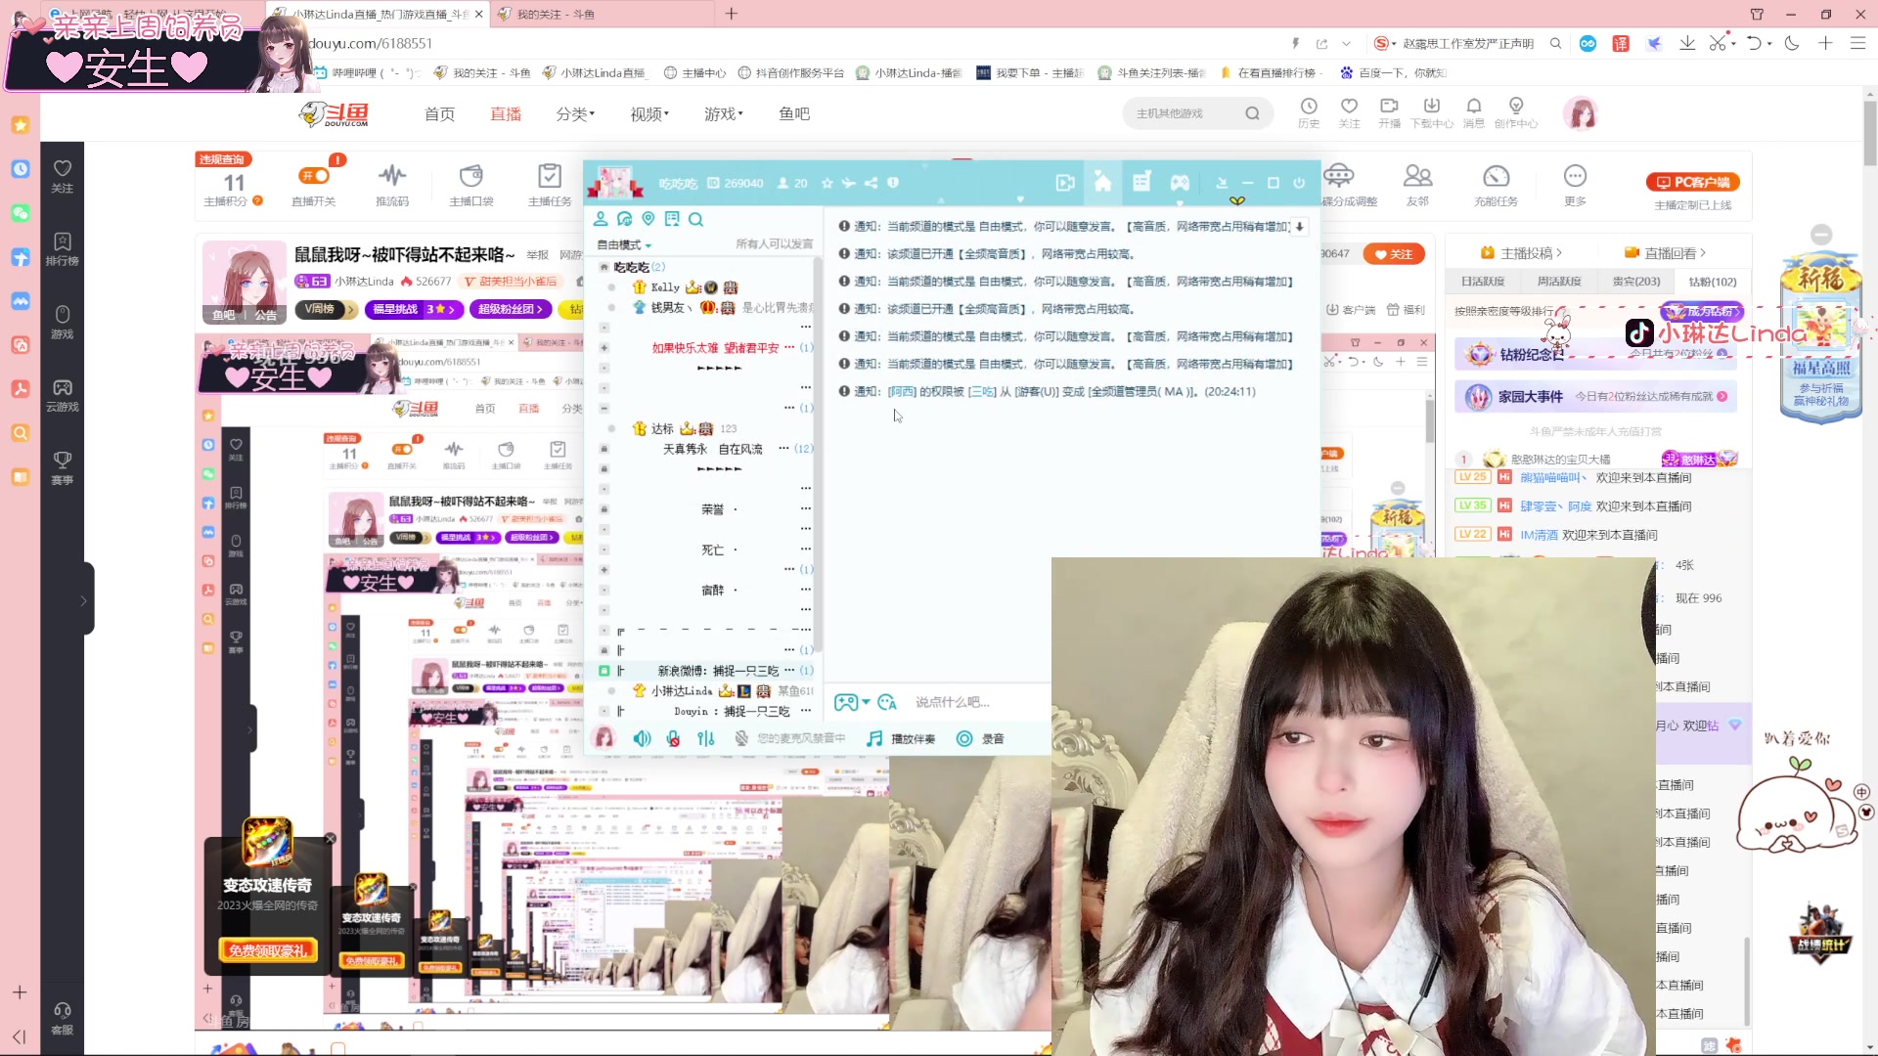The image size is (1878, 1056).
Task: Open the undo dropdown arrow in browser toolbar
Action: pos(1769,43)
